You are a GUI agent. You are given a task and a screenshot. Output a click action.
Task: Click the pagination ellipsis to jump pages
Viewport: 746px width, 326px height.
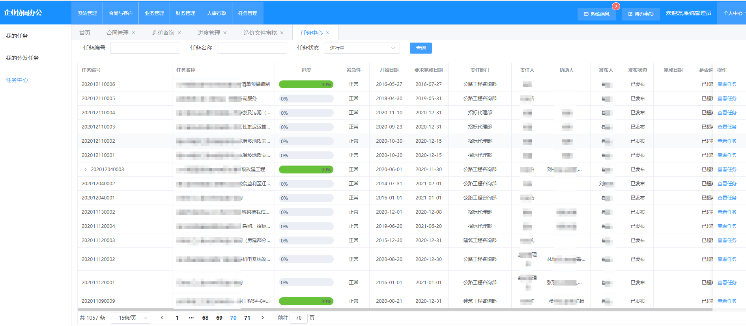[191, 318]
